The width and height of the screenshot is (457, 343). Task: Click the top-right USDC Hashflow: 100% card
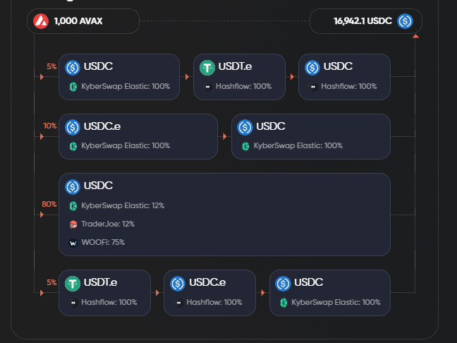coord(344,77)
